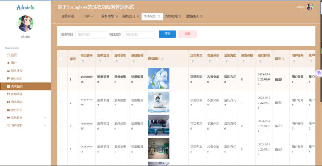
Task: Check the checkbox for row 1
Action: tap(61, 79)
